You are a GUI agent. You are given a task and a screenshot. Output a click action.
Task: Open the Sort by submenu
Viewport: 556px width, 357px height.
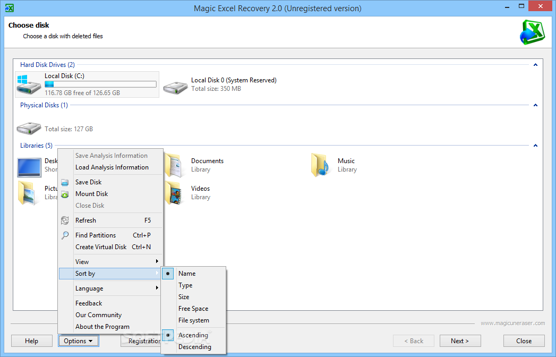click(110, 274)
